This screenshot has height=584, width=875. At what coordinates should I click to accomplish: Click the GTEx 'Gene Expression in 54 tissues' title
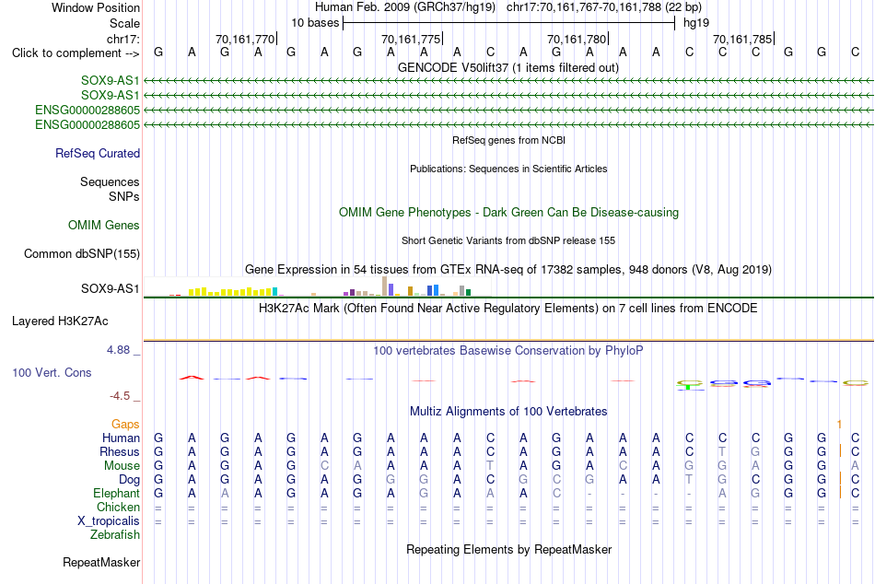tap(508, 269)
